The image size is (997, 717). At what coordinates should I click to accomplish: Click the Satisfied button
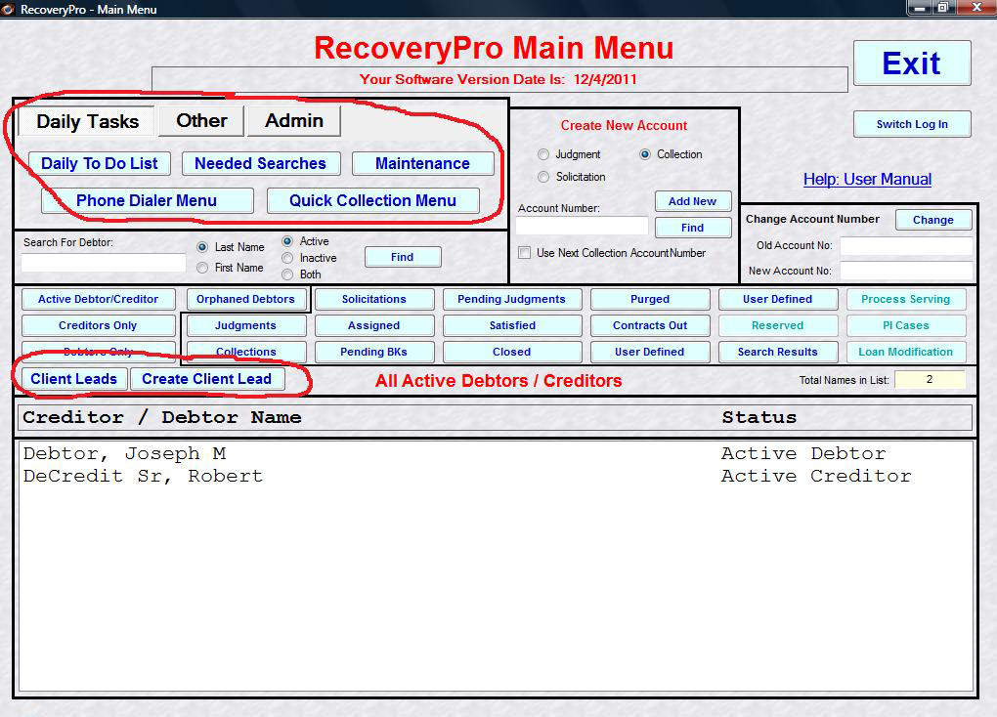(x=512, y=325)
